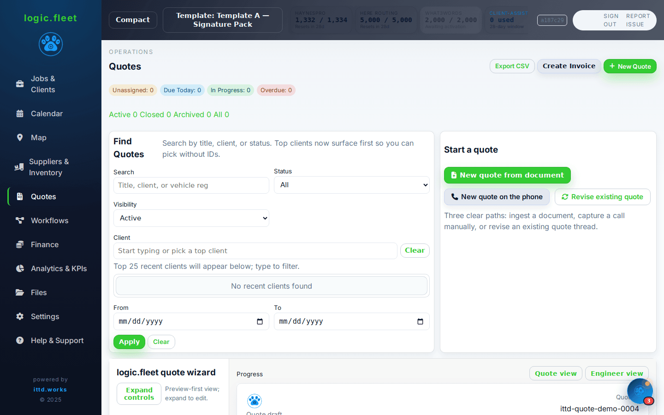Open the From date picker field
This screenshot has width=664, height=415.
[191, 321]
